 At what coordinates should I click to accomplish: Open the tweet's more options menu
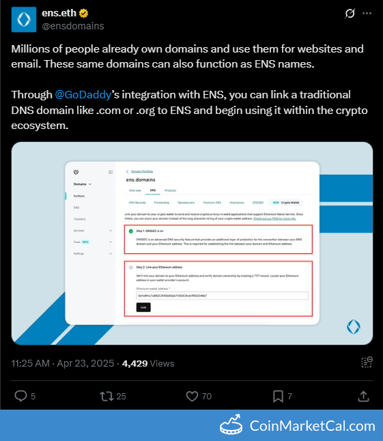tap(367, 13)
